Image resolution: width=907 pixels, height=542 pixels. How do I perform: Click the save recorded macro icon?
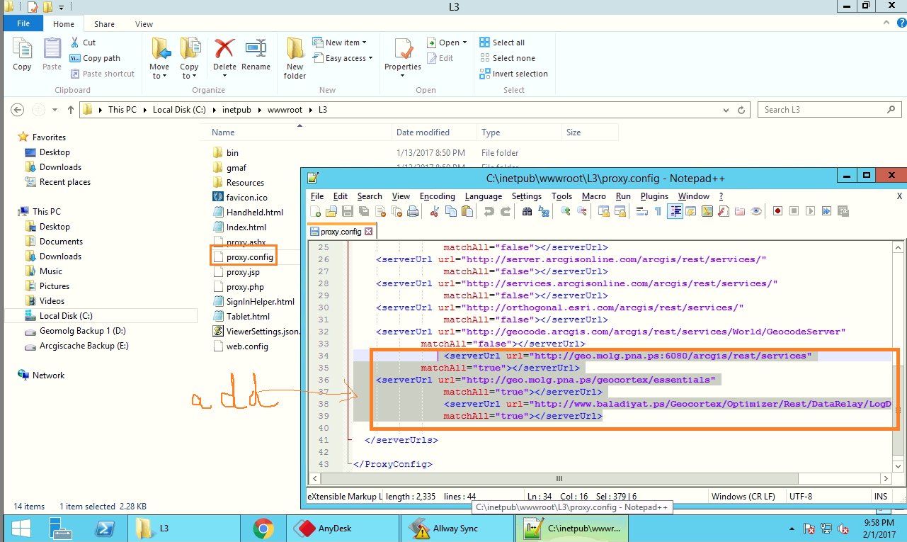pos(842,211)
